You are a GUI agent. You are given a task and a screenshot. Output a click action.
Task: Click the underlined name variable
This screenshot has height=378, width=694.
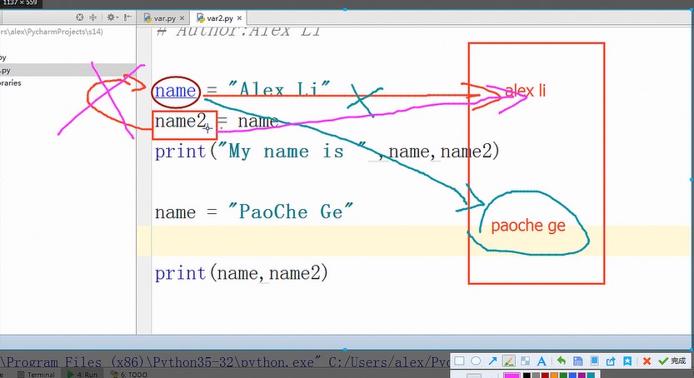click(x=175, y=91)
